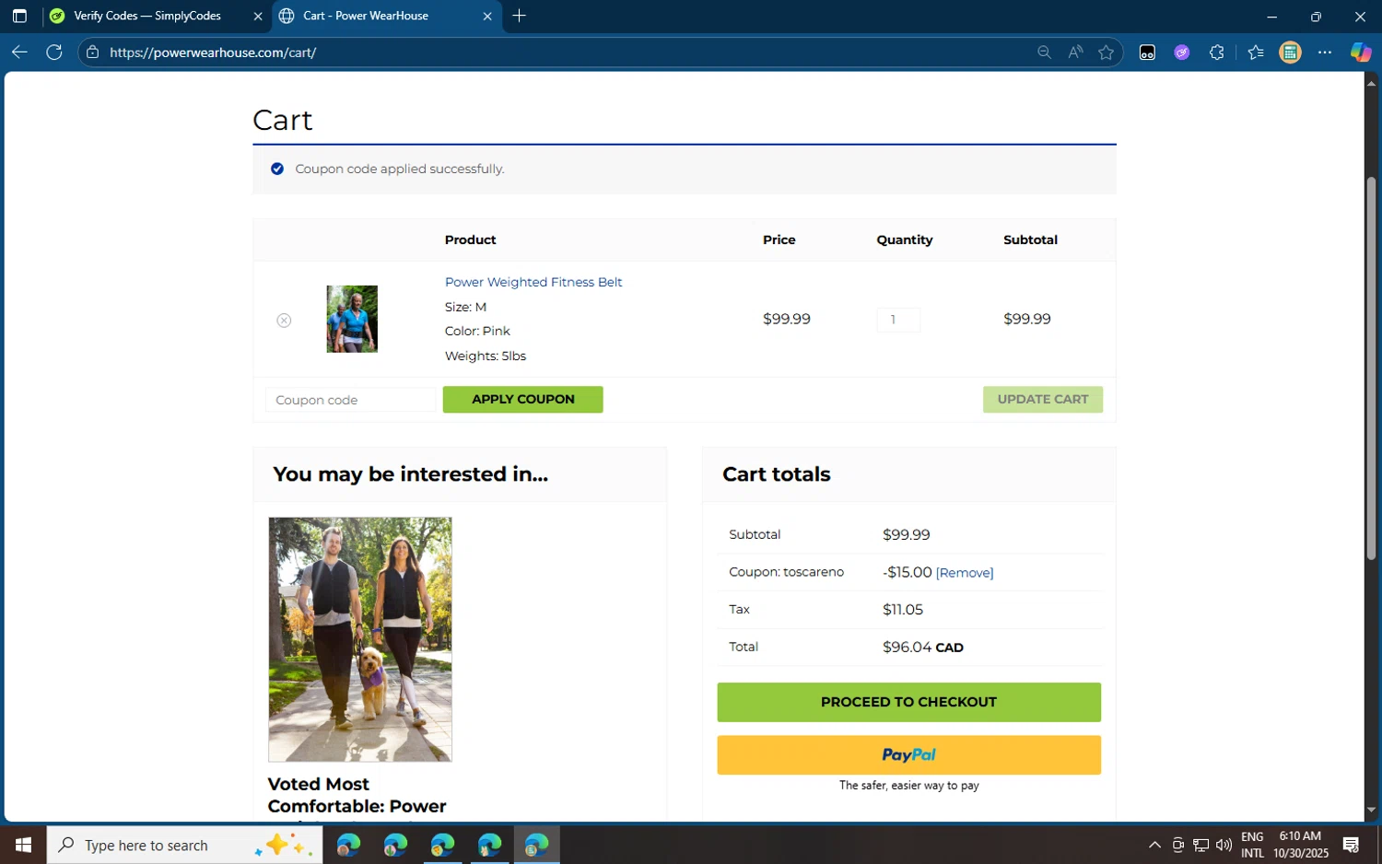Open network status tray icon

1201,845
